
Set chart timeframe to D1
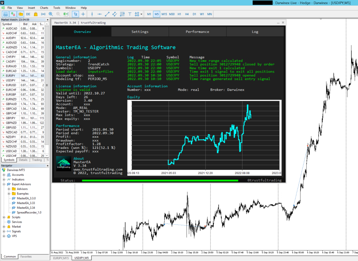194,14
